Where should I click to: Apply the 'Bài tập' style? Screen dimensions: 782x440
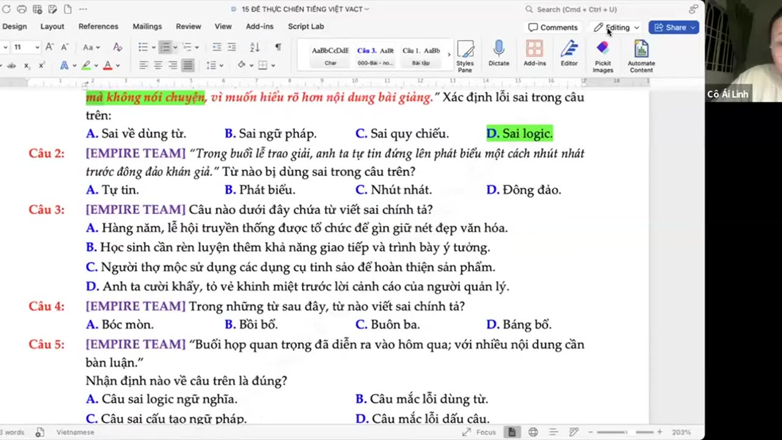[x=421, y=56]
